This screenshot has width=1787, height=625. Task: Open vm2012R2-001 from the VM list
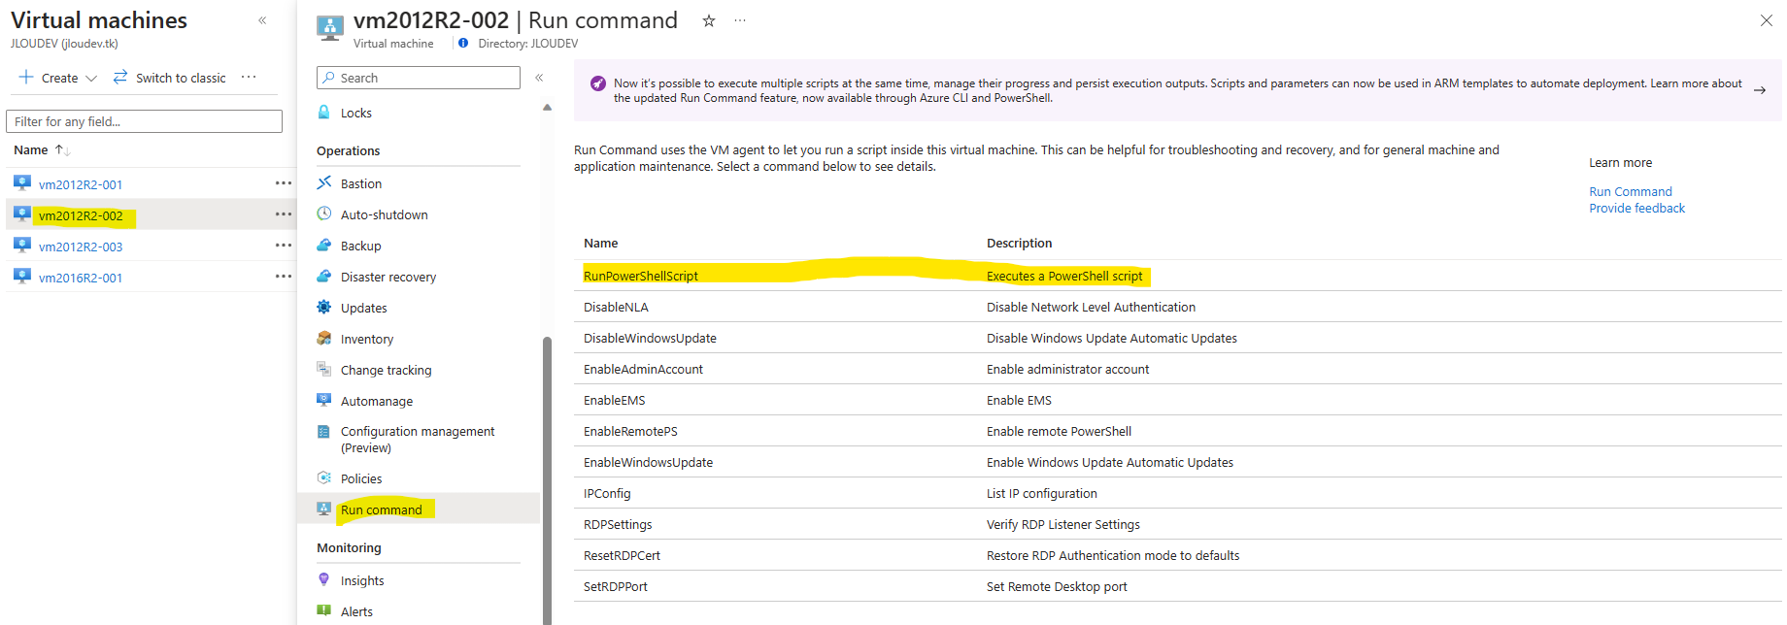[81, 184]
